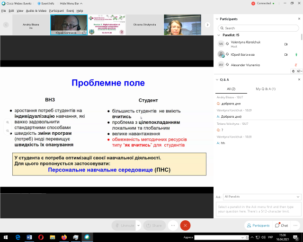Click the raise hand icon
This screenshot has height=242, width=303.
click(x=294, y=71)
